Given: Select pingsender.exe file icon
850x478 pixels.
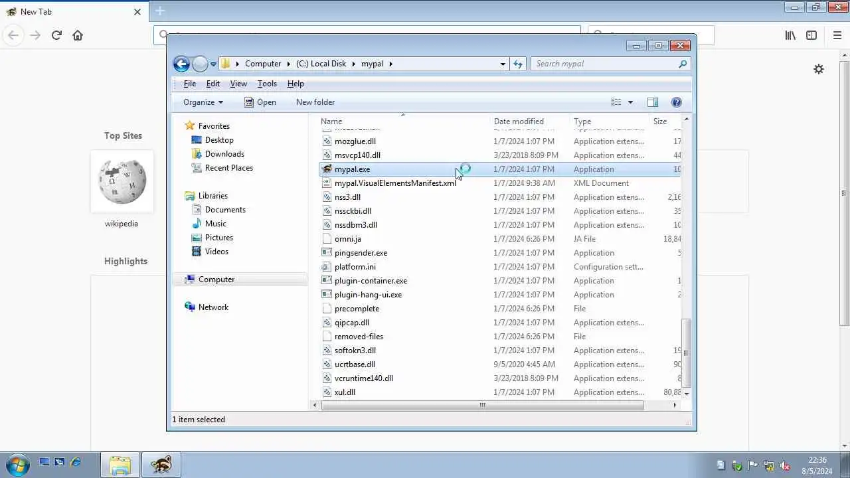Looking at the screenshot, I should 327,253.
